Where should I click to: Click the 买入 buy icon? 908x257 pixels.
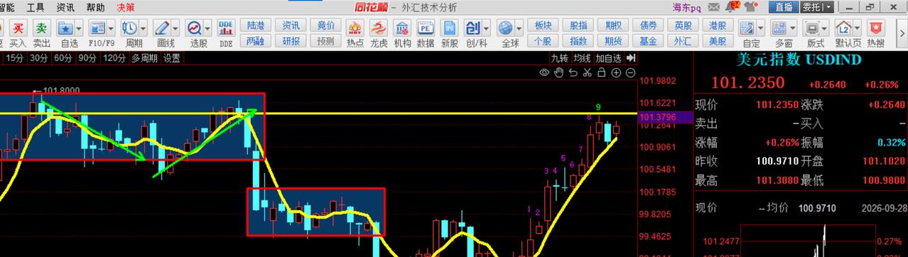point(19,28)
